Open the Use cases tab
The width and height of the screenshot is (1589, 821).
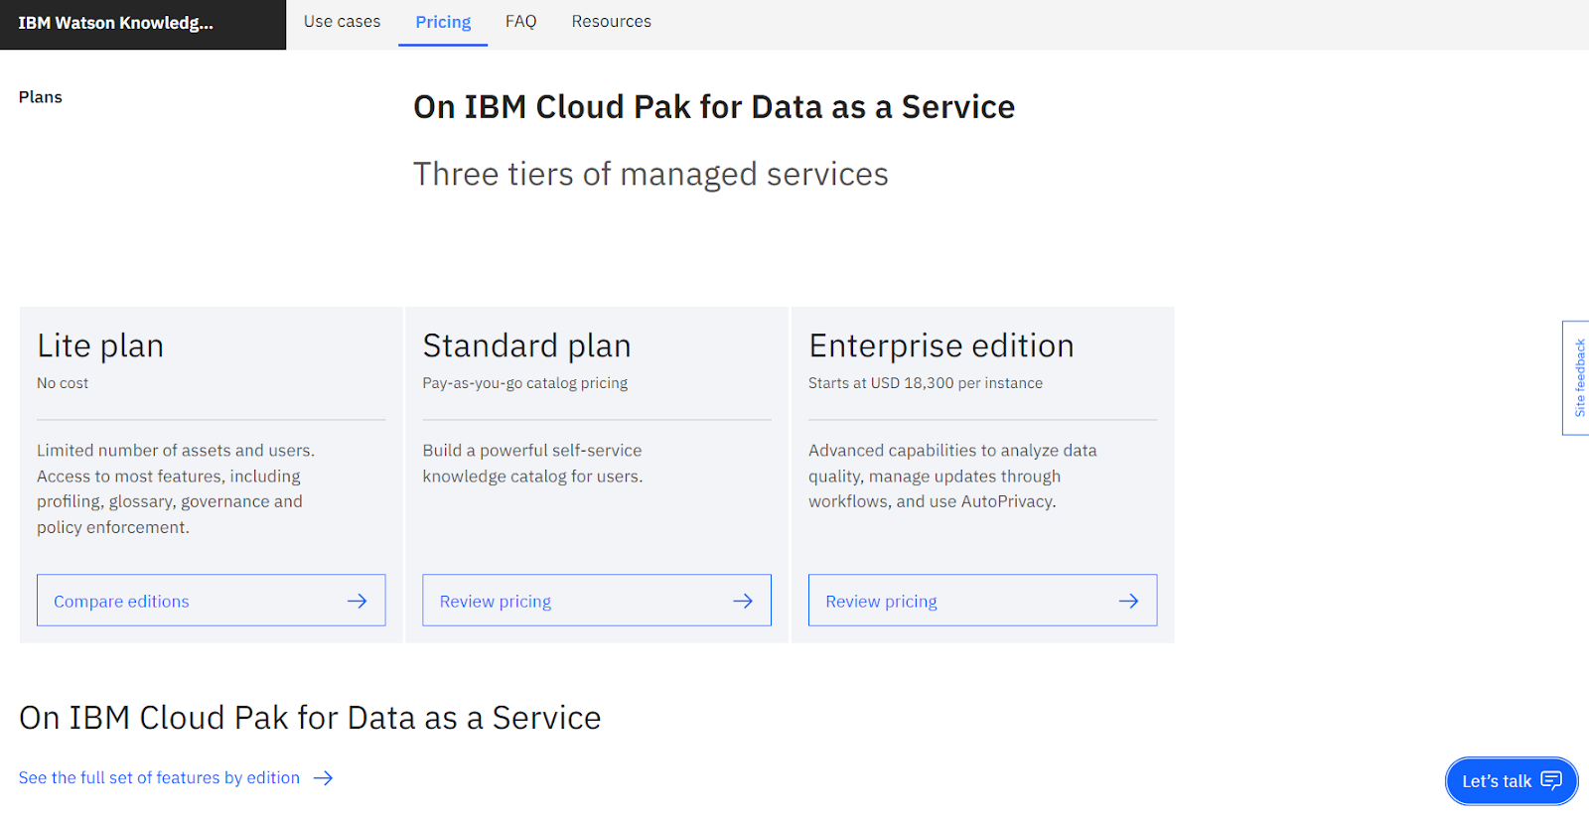[342, 22]
